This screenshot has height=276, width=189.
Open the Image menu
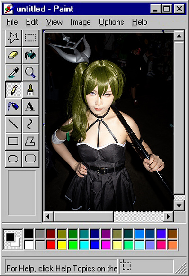point(81,22)
